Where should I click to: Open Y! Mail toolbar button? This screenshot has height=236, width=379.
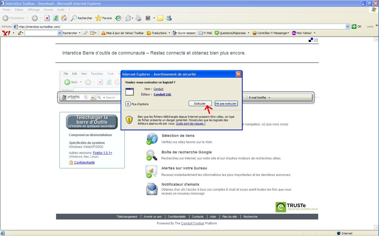[x=205, y=33]
